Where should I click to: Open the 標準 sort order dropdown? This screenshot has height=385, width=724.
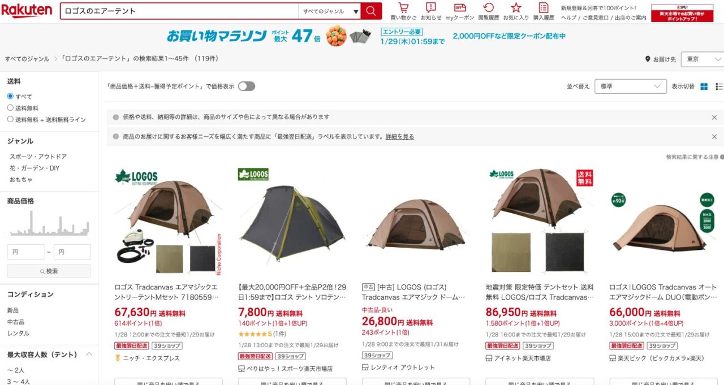click(x=631, y=86)
